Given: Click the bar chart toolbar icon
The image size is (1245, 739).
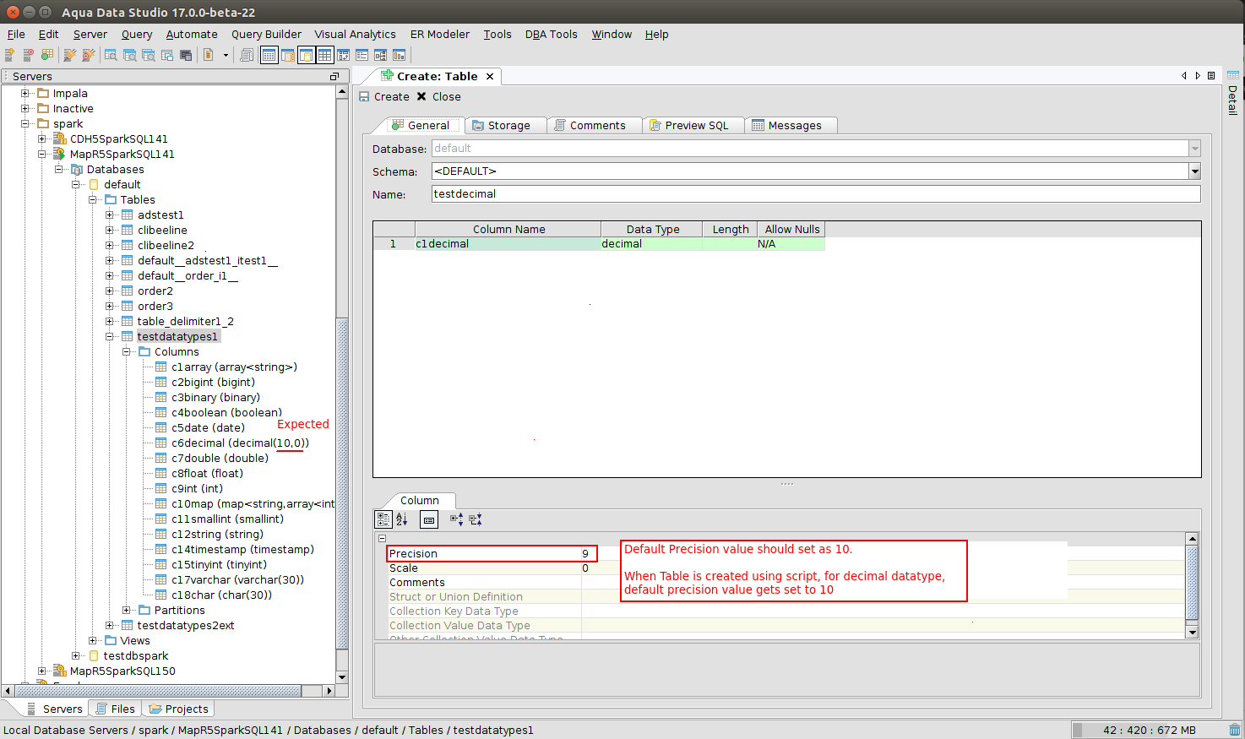Looking at the screenshot, I should pyautogui.click(x=399, y=55).
